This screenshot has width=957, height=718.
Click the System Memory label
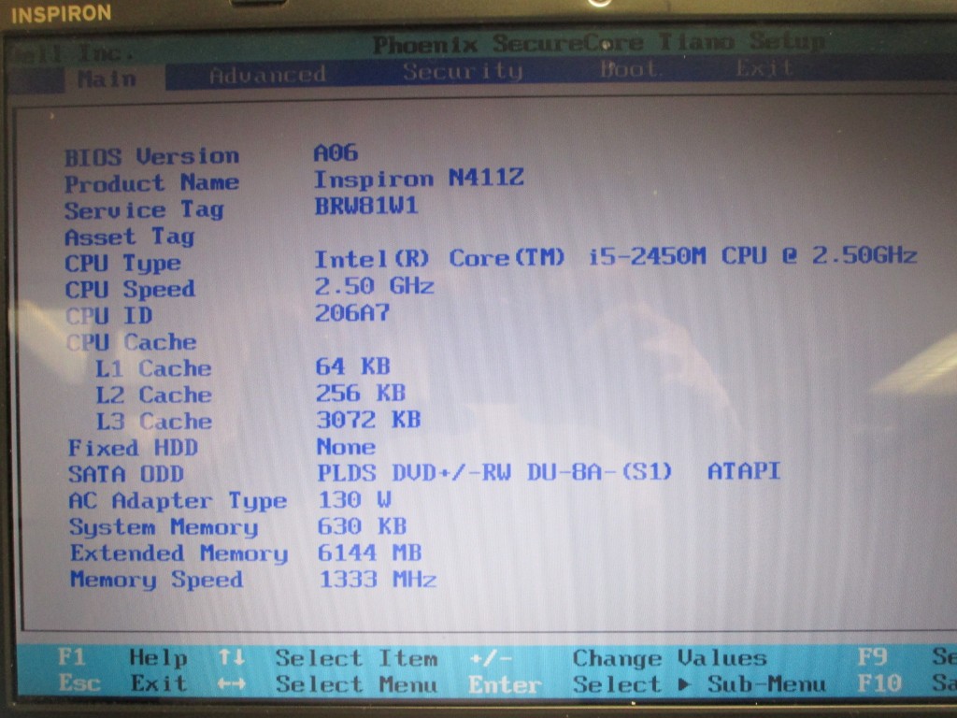164,527
